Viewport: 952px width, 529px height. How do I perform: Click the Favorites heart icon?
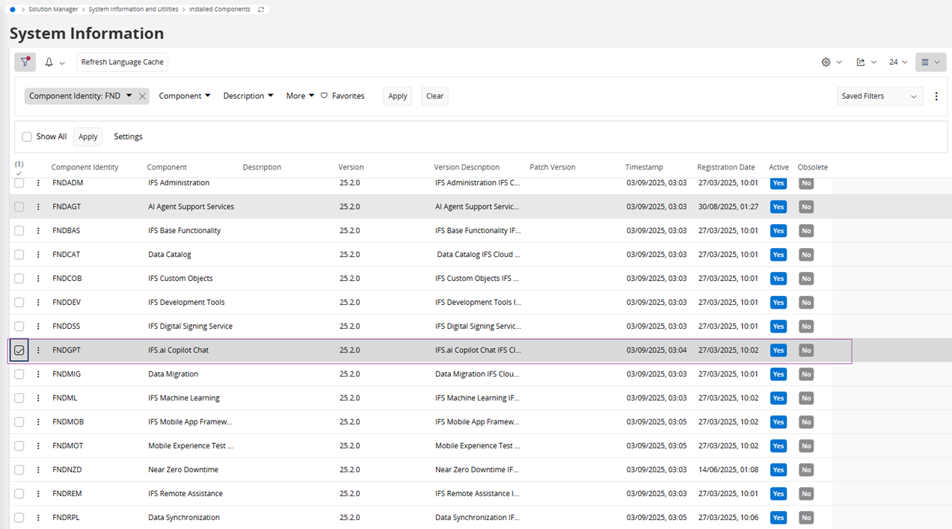coord(325,96)
